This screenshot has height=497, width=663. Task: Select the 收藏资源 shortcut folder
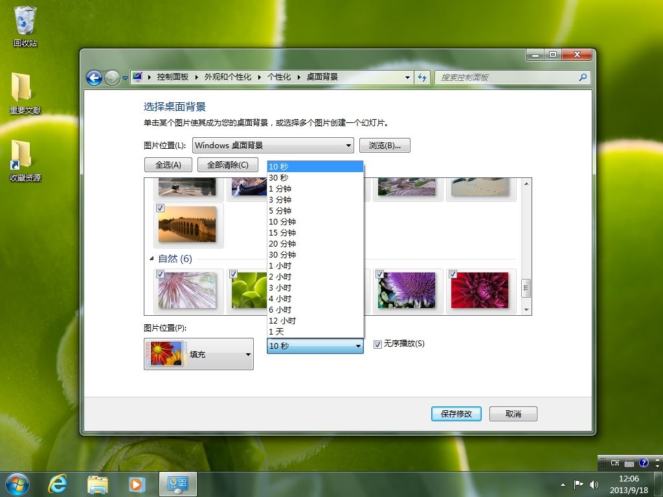point(25,160)
